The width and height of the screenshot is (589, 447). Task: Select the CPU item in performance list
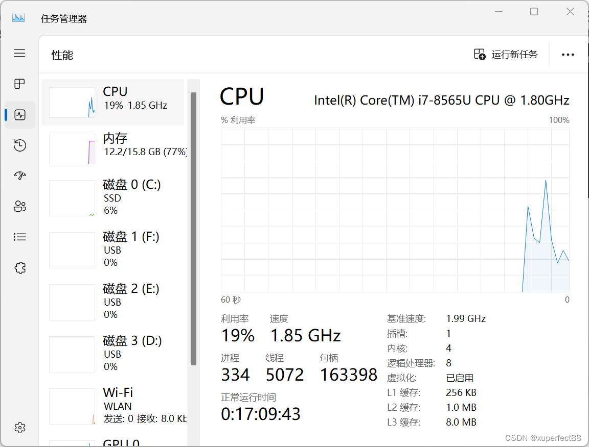click(112, 103)
